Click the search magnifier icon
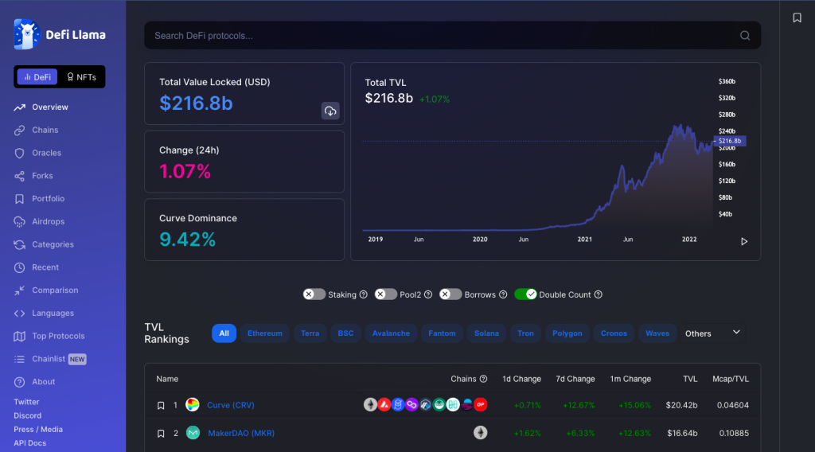The image size is (815, 452). (745, 35)
